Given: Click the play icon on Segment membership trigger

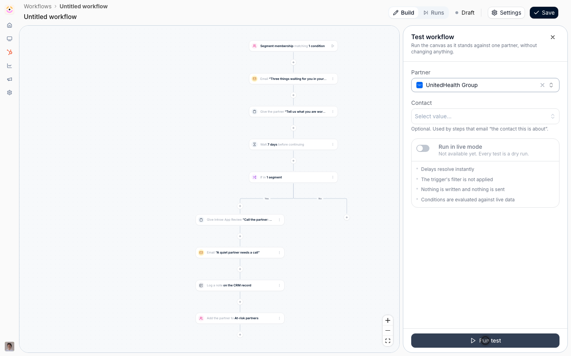Looking at the screenshot, I should [333, 46].
